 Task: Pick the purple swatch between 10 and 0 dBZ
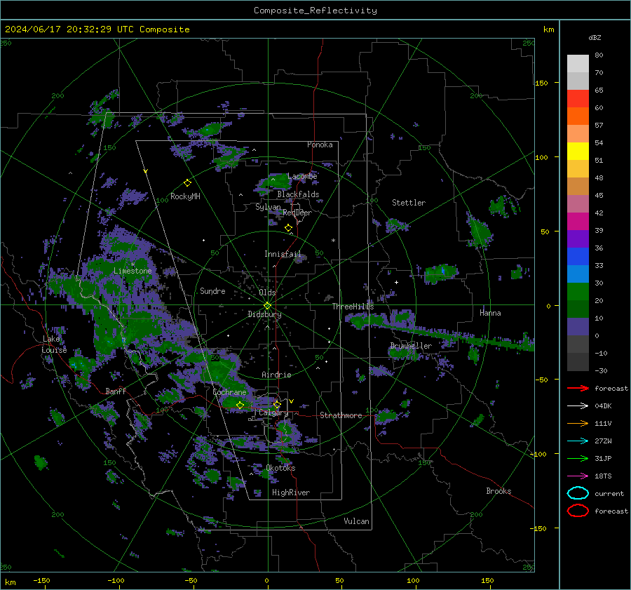tap(578, 327)
